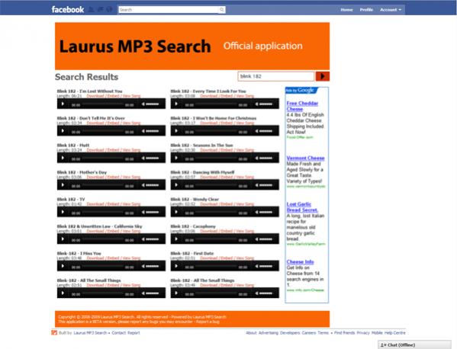457x349 pixels.
Task: Play Don't Tell Me It's Over
Action: click(63, 131)
